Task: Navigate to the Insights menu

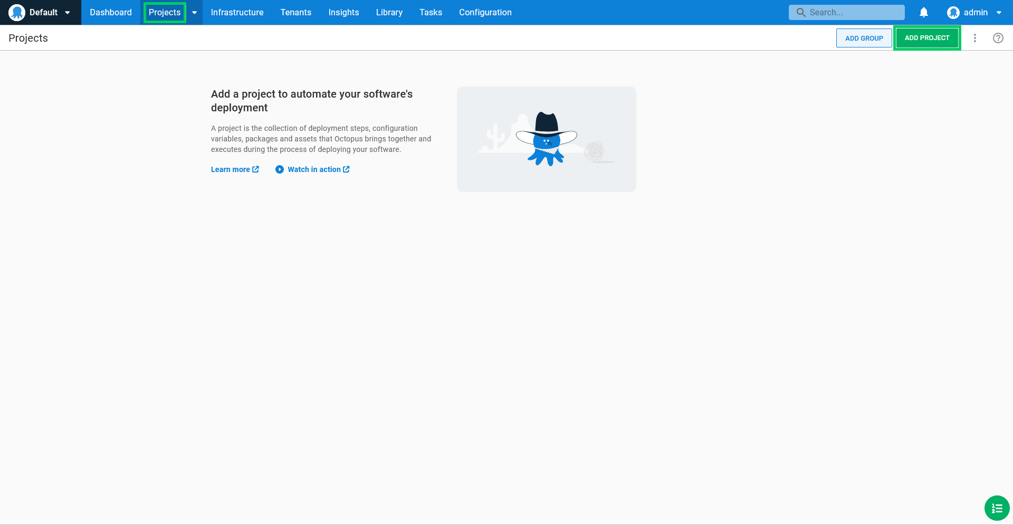Action: coord(343,12)
